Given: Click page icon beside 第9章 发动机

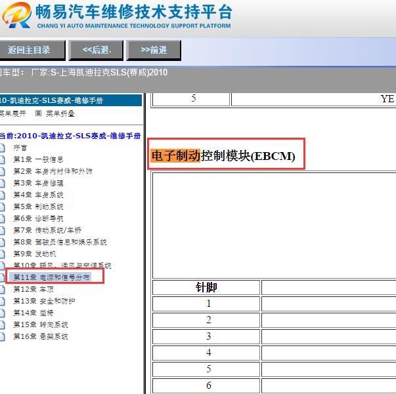Looking at the screenshot, I should tap(2, 254).
